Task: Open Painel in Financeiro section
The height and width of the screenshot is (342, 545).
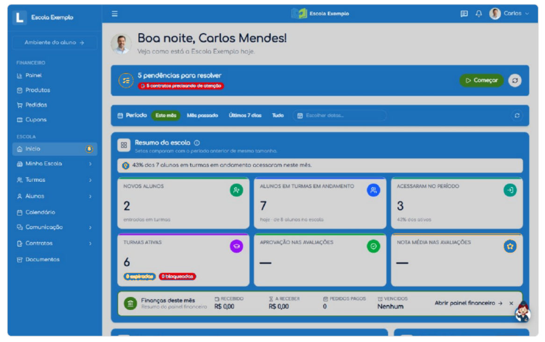Action: tap(55, 75)
